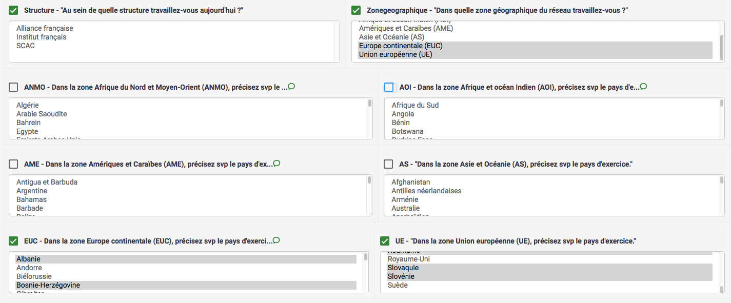Image resolution: width=731 pixels, height=303 pixels.
Task: Uncheck the Structure question checkbox
Action: [x=14, y=10]
